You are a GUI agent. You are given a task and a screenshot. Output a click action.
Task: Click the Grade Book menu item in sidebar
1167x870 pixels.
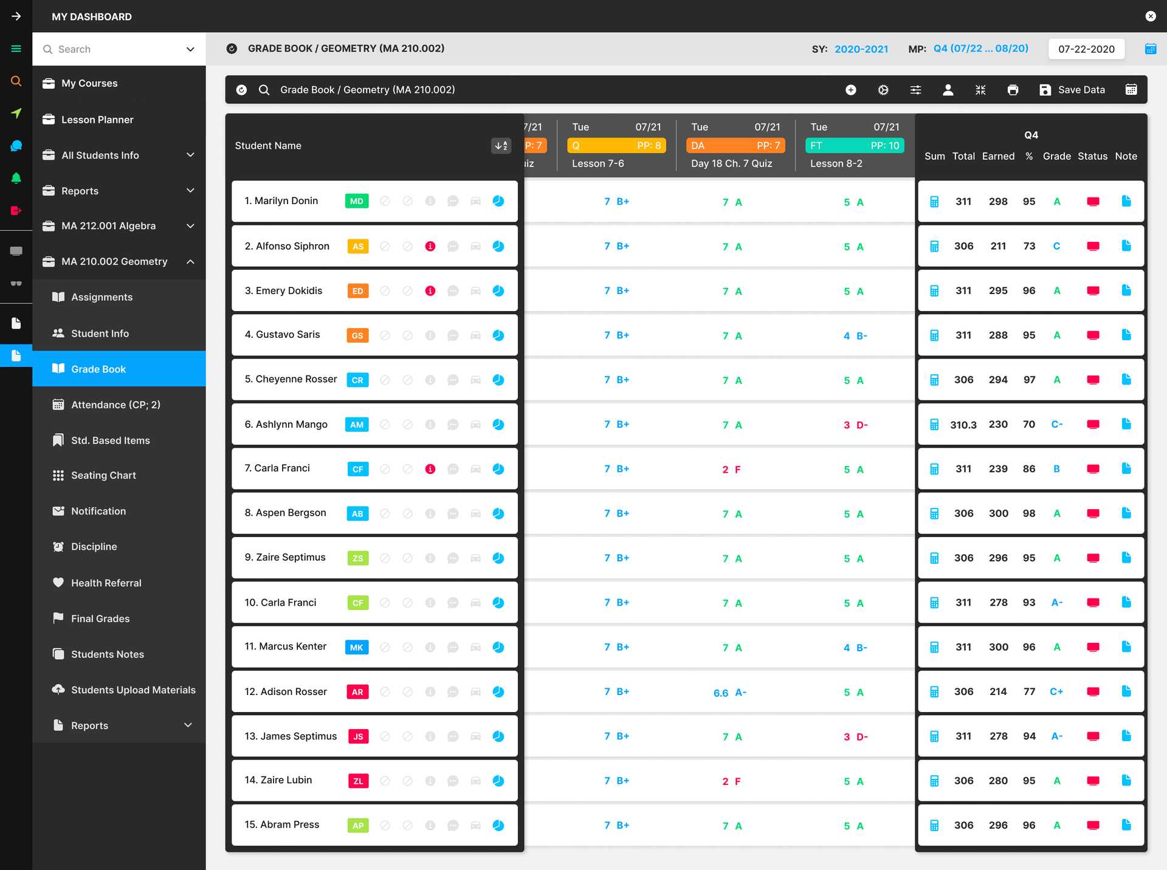click(98, 369)
